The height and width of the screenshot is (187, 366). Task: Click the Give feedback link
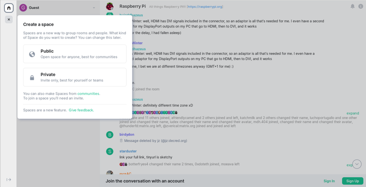click(81, 110)
